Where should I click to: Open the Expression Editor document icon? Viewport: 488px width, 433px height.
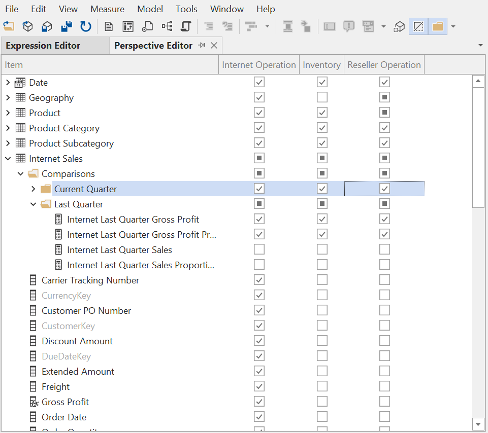pyautogui.click(x=109, y=26)
